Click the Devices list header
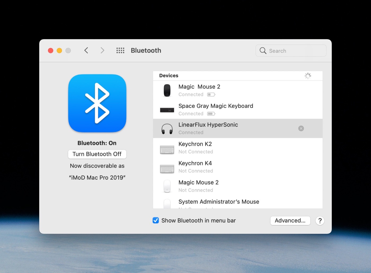 tap(169, 75)
